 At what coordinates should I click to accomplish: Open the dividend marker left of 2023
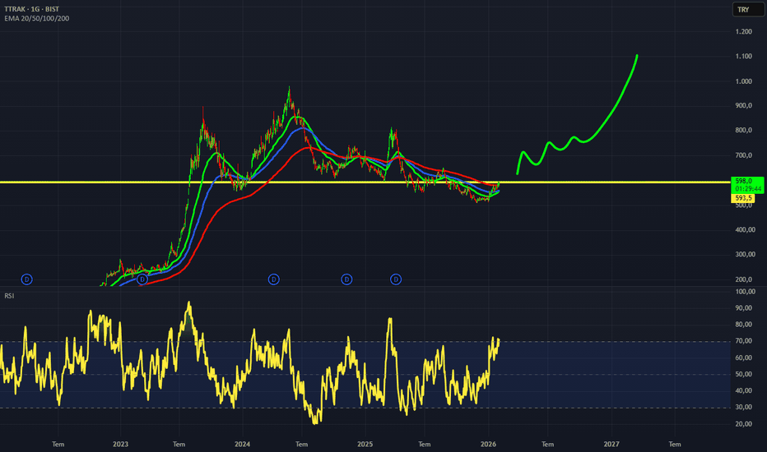pyautogui.click(x=27, y=279)
